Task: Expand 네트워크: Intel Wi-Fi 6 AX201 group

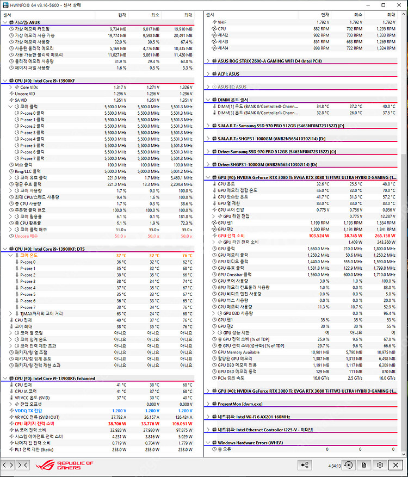Action: tap(208, 417)
